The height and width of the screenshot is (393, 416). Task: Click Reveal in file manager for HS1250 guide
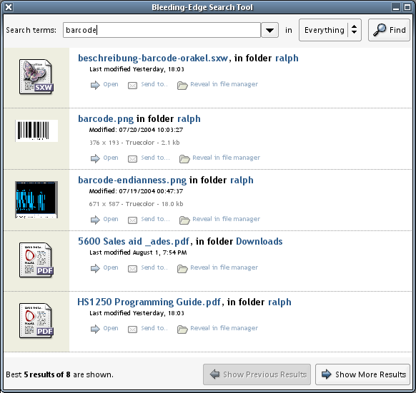click(x=224, y=328)
